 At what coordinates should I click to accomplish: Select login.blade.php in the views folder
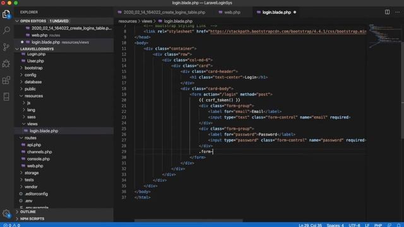[x=44, y=131]
